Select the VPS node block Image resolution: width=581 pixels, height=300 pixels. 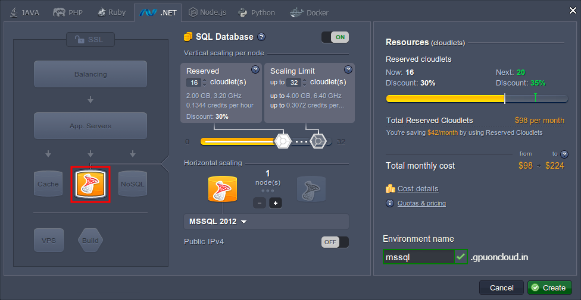48,241
